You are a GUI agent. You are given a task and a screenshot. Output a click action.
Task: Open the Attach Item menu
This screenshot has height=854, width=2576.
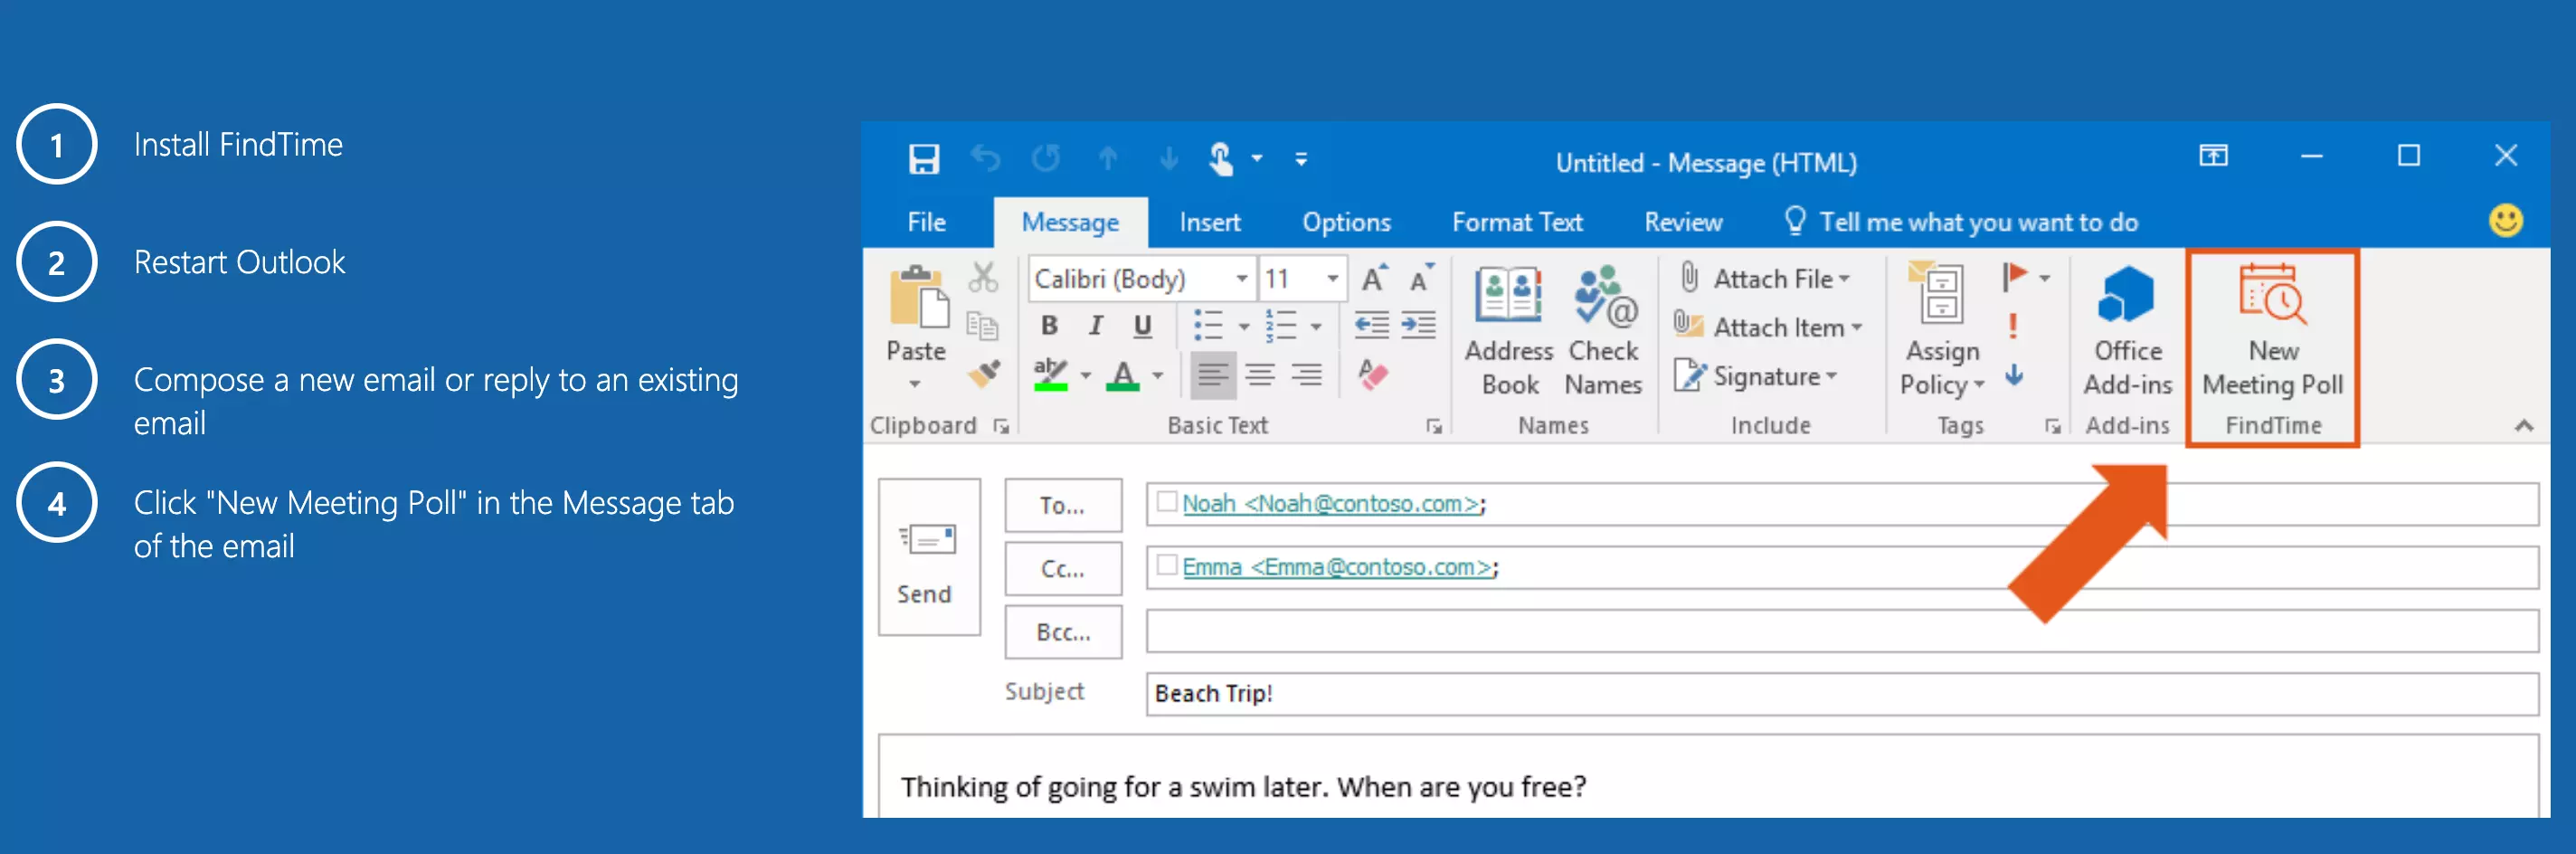(1768, 327)
